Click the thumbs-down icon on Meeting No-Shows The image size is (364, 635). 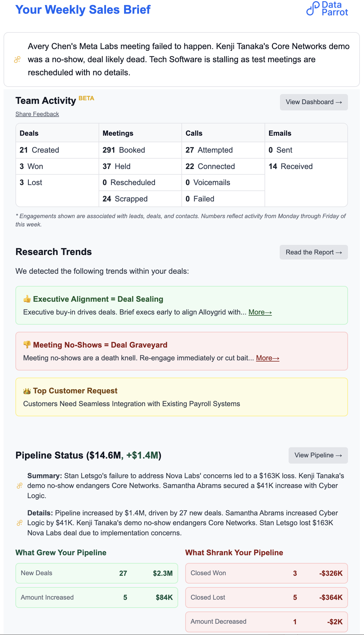[27, 345]
